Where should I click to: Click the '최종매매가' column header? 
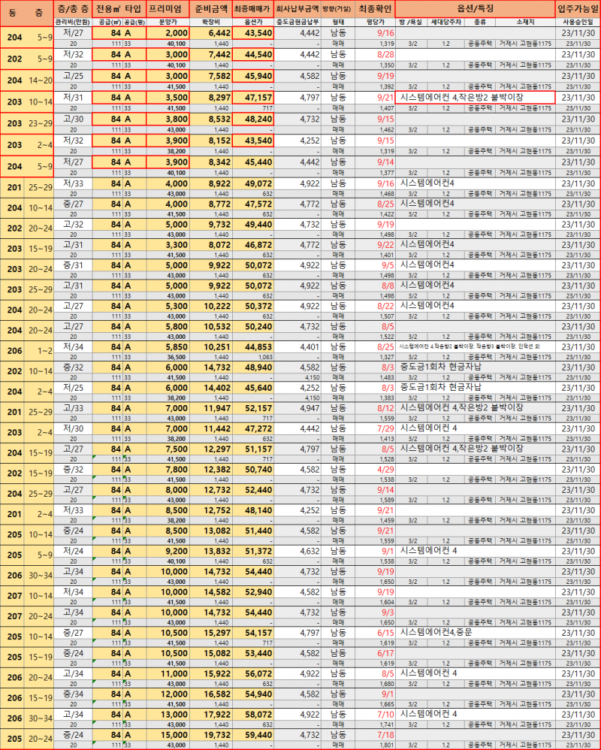(x=253, y=9)
